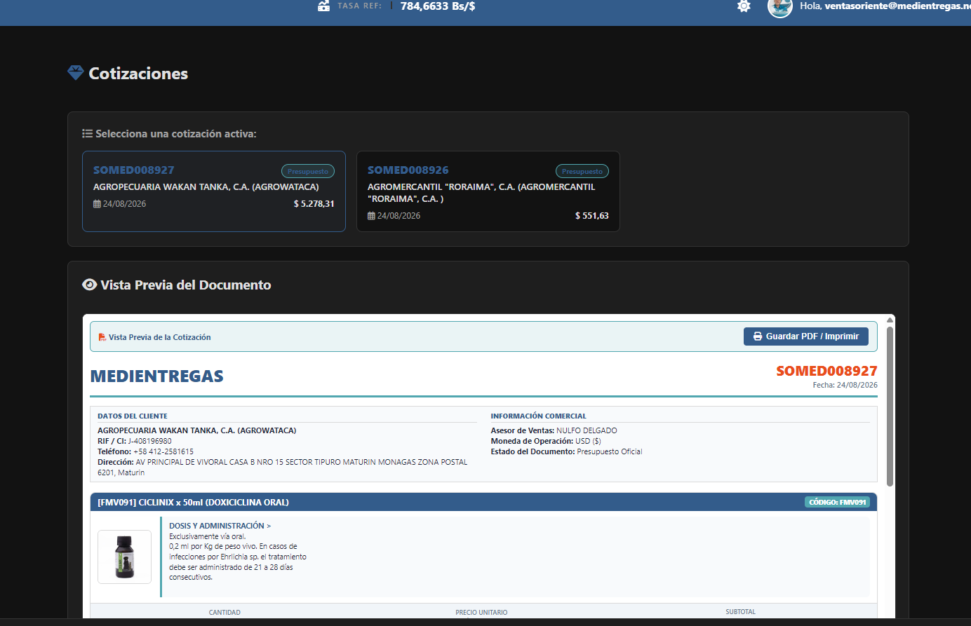Click the USD ($) currency value
Screen dimensions: 971x626
point(588,442)
